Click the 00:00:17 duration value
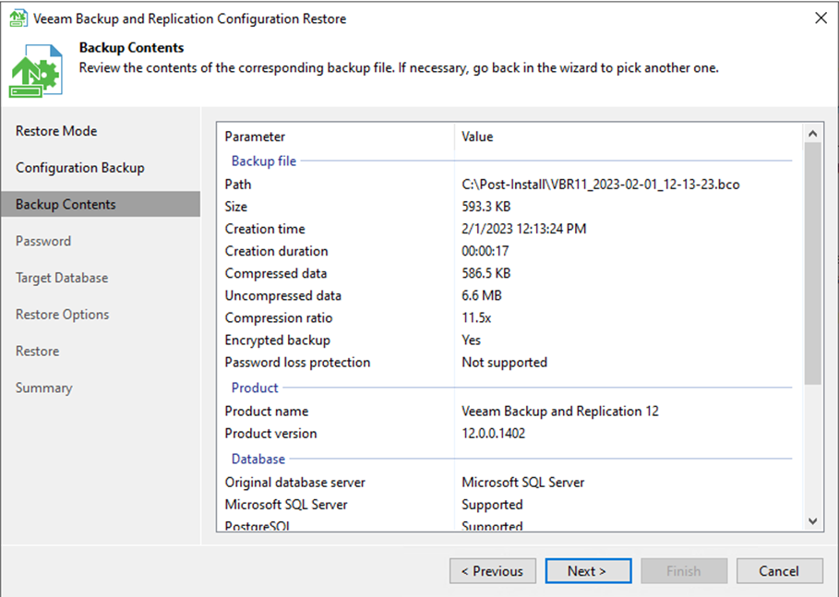 click(485, 251)
